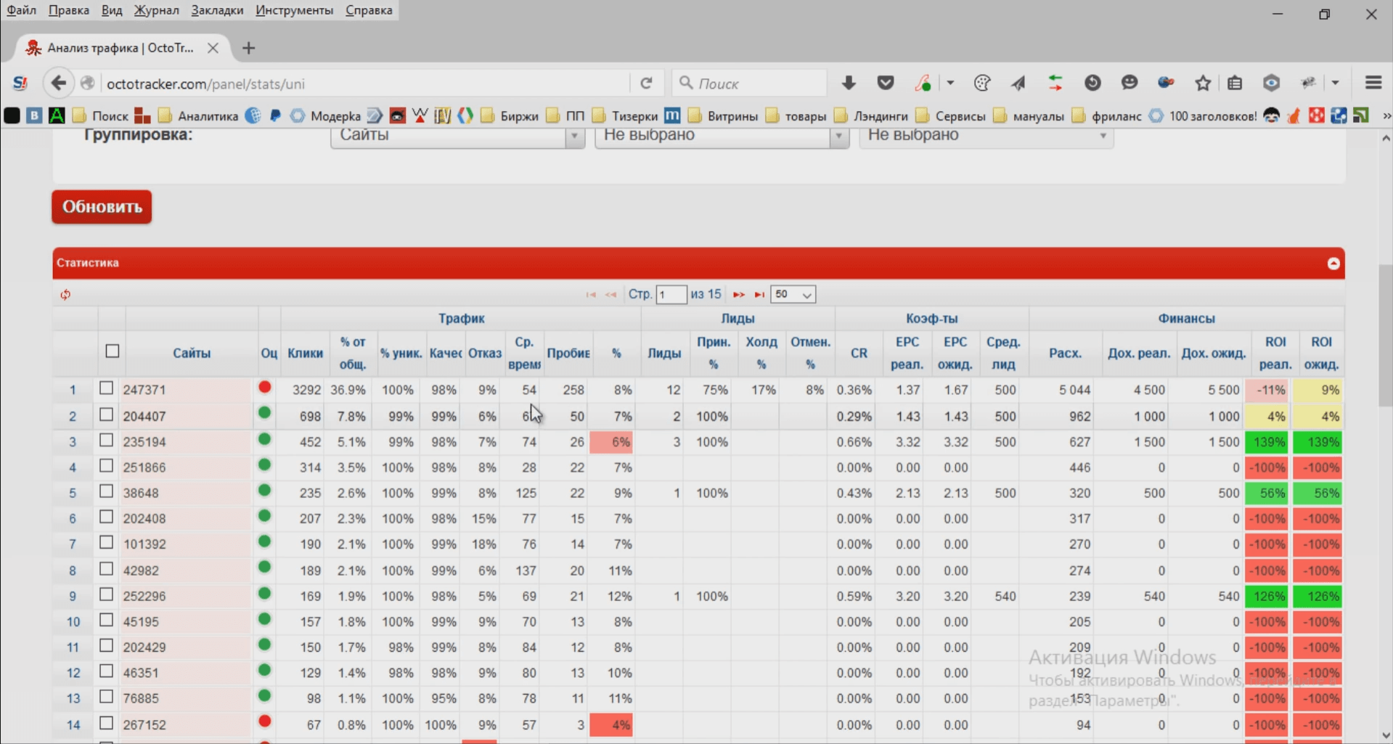1393x744 pixels.
Task: Jump to last page arrow in the pager
Action: (759, 295)
